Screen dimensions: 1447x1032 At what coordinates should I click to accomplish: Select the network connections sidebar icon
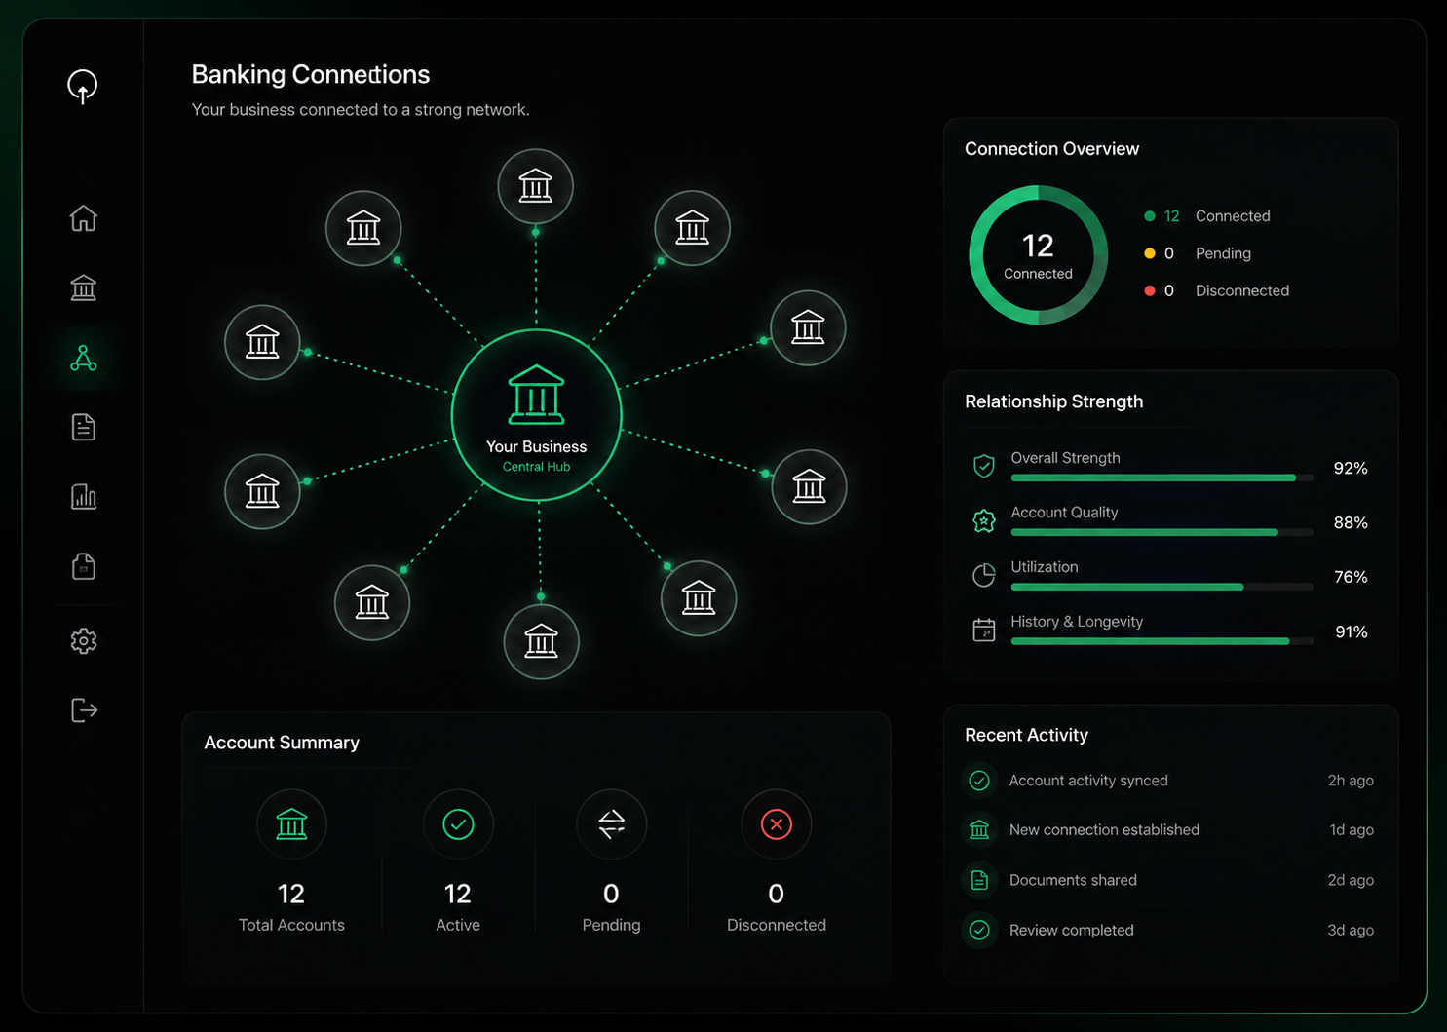(x=84, y=358)
